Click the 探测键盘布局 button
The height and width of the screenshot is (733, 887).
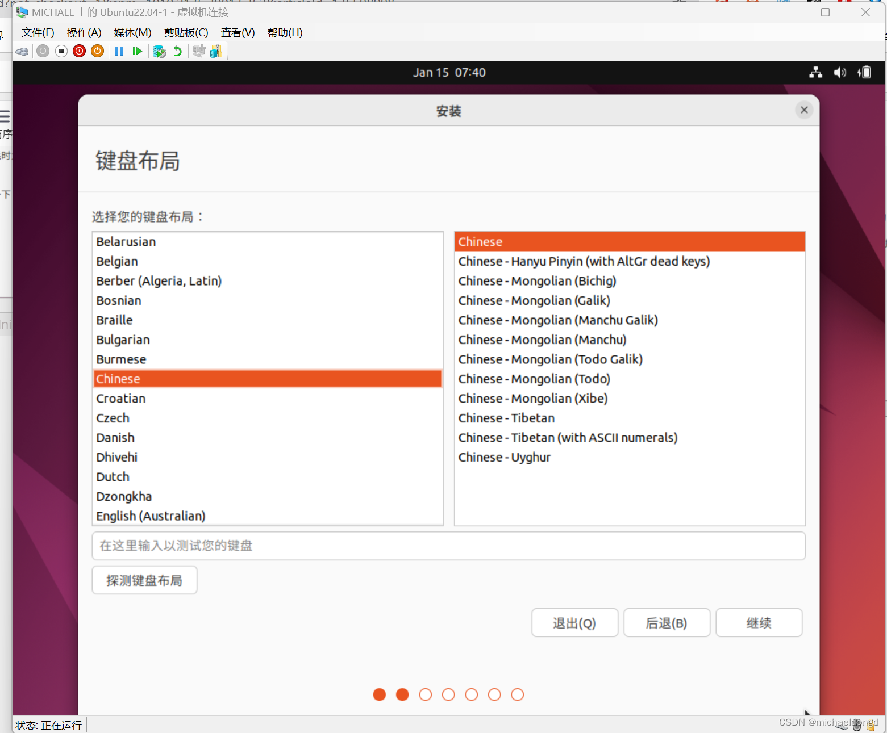tap(145, 580)
